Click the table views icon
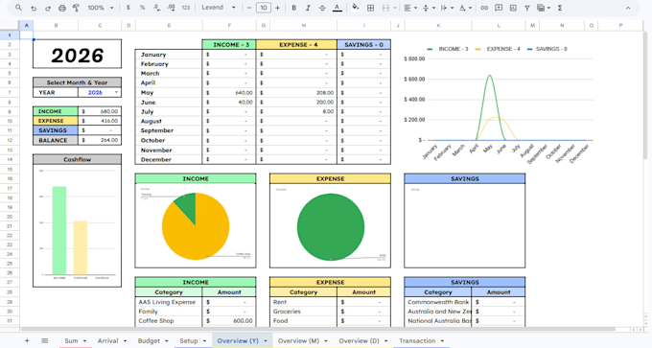This screenshot has height=348, width=652. click(543, 8)
